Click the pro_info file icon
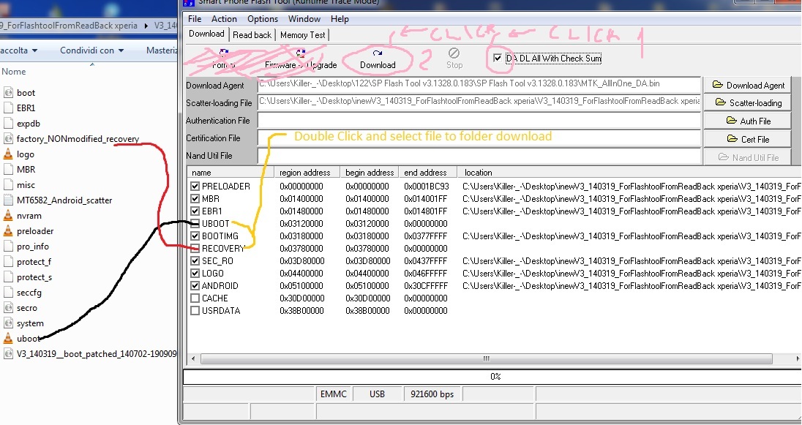802x425 pixels. 7,246
